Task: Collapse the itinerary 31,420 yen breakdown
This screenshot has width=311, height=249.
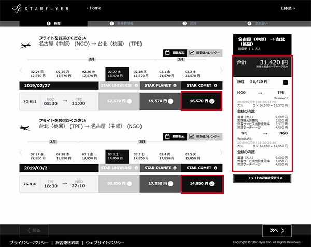Action: coord(285,82)
